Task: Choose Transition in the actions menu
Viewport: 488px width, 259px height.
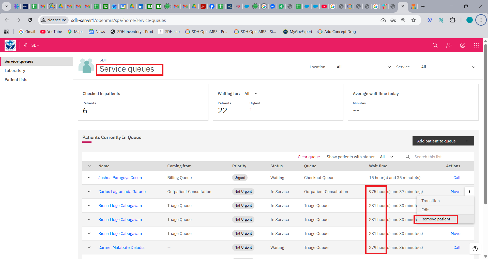Action: pos(430,201)
